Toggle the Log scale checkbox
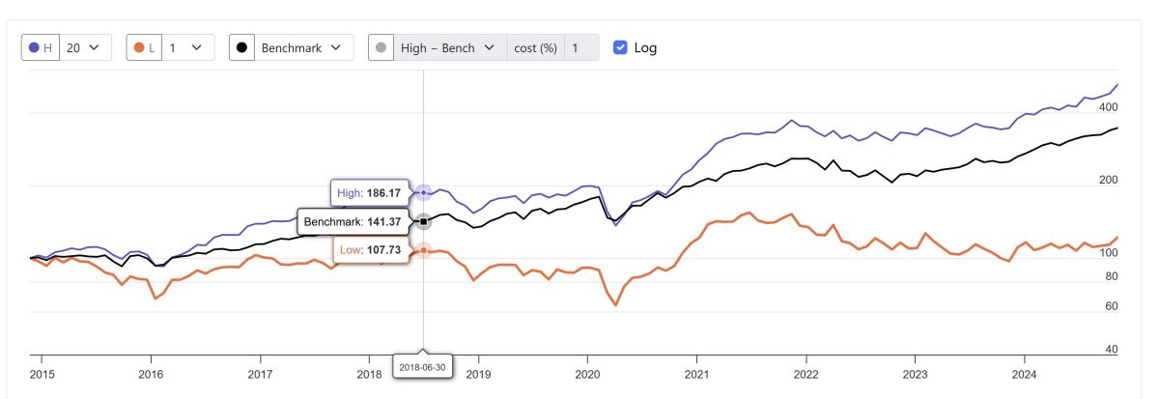This screenshot has height=399, width=1159. (621, 47)
